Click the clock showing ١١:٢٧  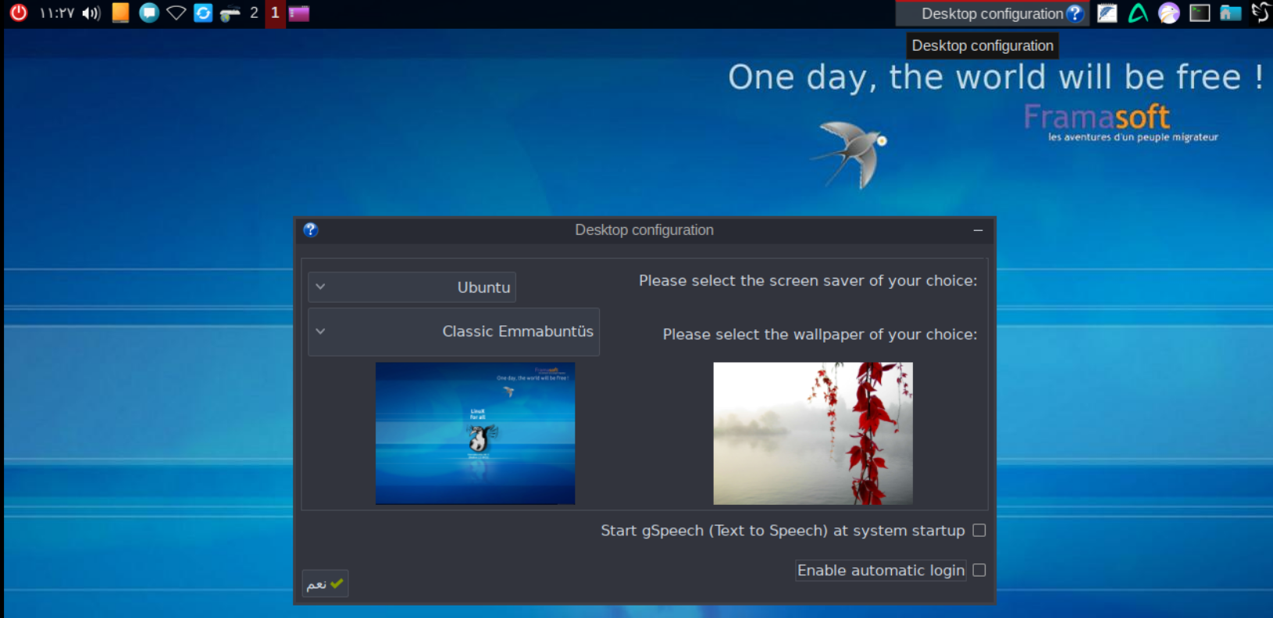57,13
